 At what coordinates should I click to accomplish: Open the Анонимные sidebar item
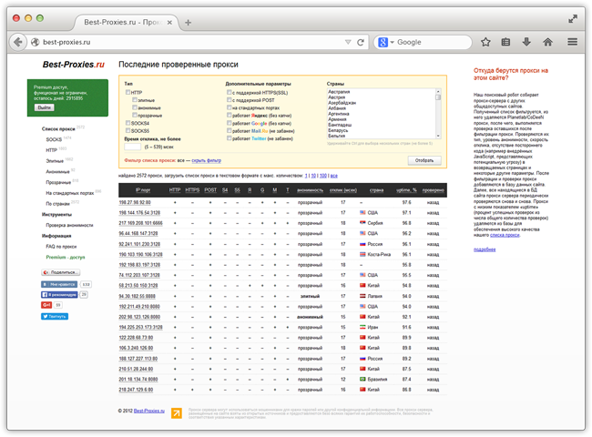coord(57,172)
